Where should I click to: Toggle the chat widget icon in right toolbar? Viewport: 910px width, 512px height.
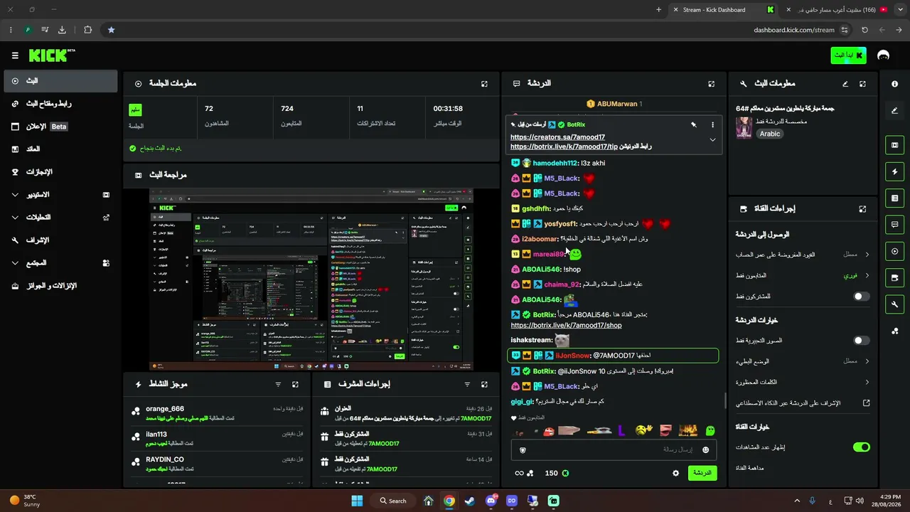[x=894, y=224]
